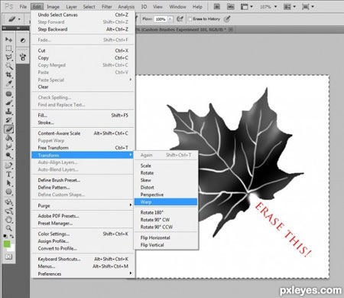Select the Eyedropper tool
This screenshot has height=298, width=344.
8,84
